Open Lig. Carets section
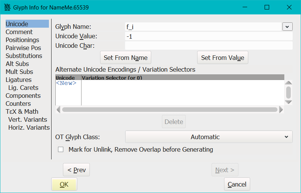The width and height of the screenshot is (301, 193). coord(23,88)
